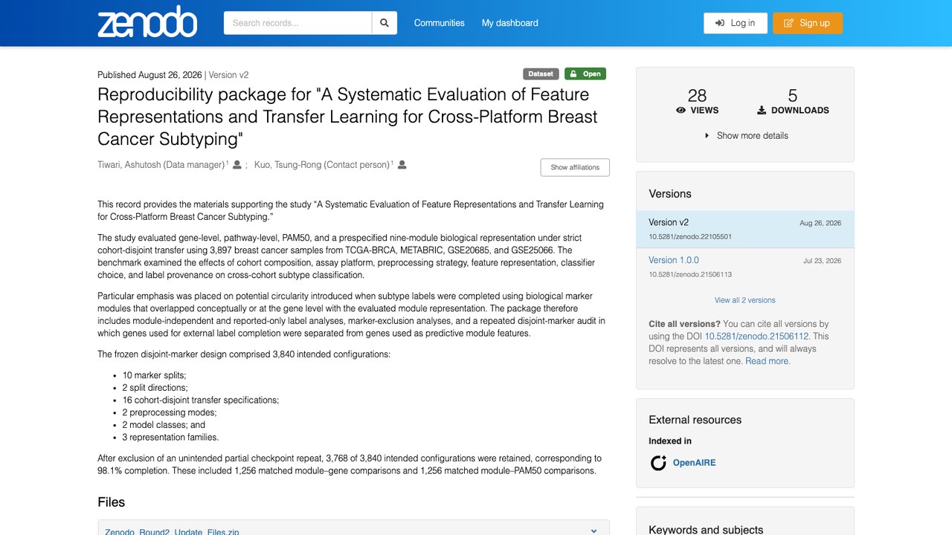Click the Open access badge
The width and height of the screenshot is (952, 535).
coord(585,74)
